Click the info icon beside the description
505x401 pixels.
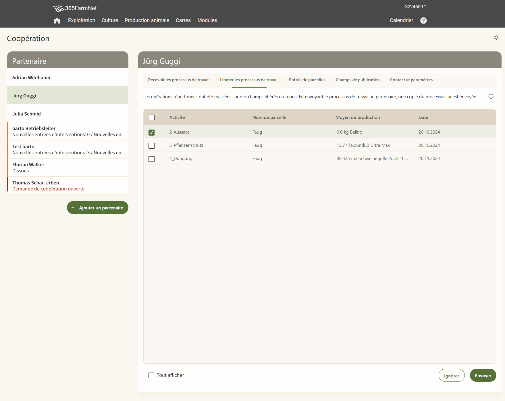(x=491, y=97)
